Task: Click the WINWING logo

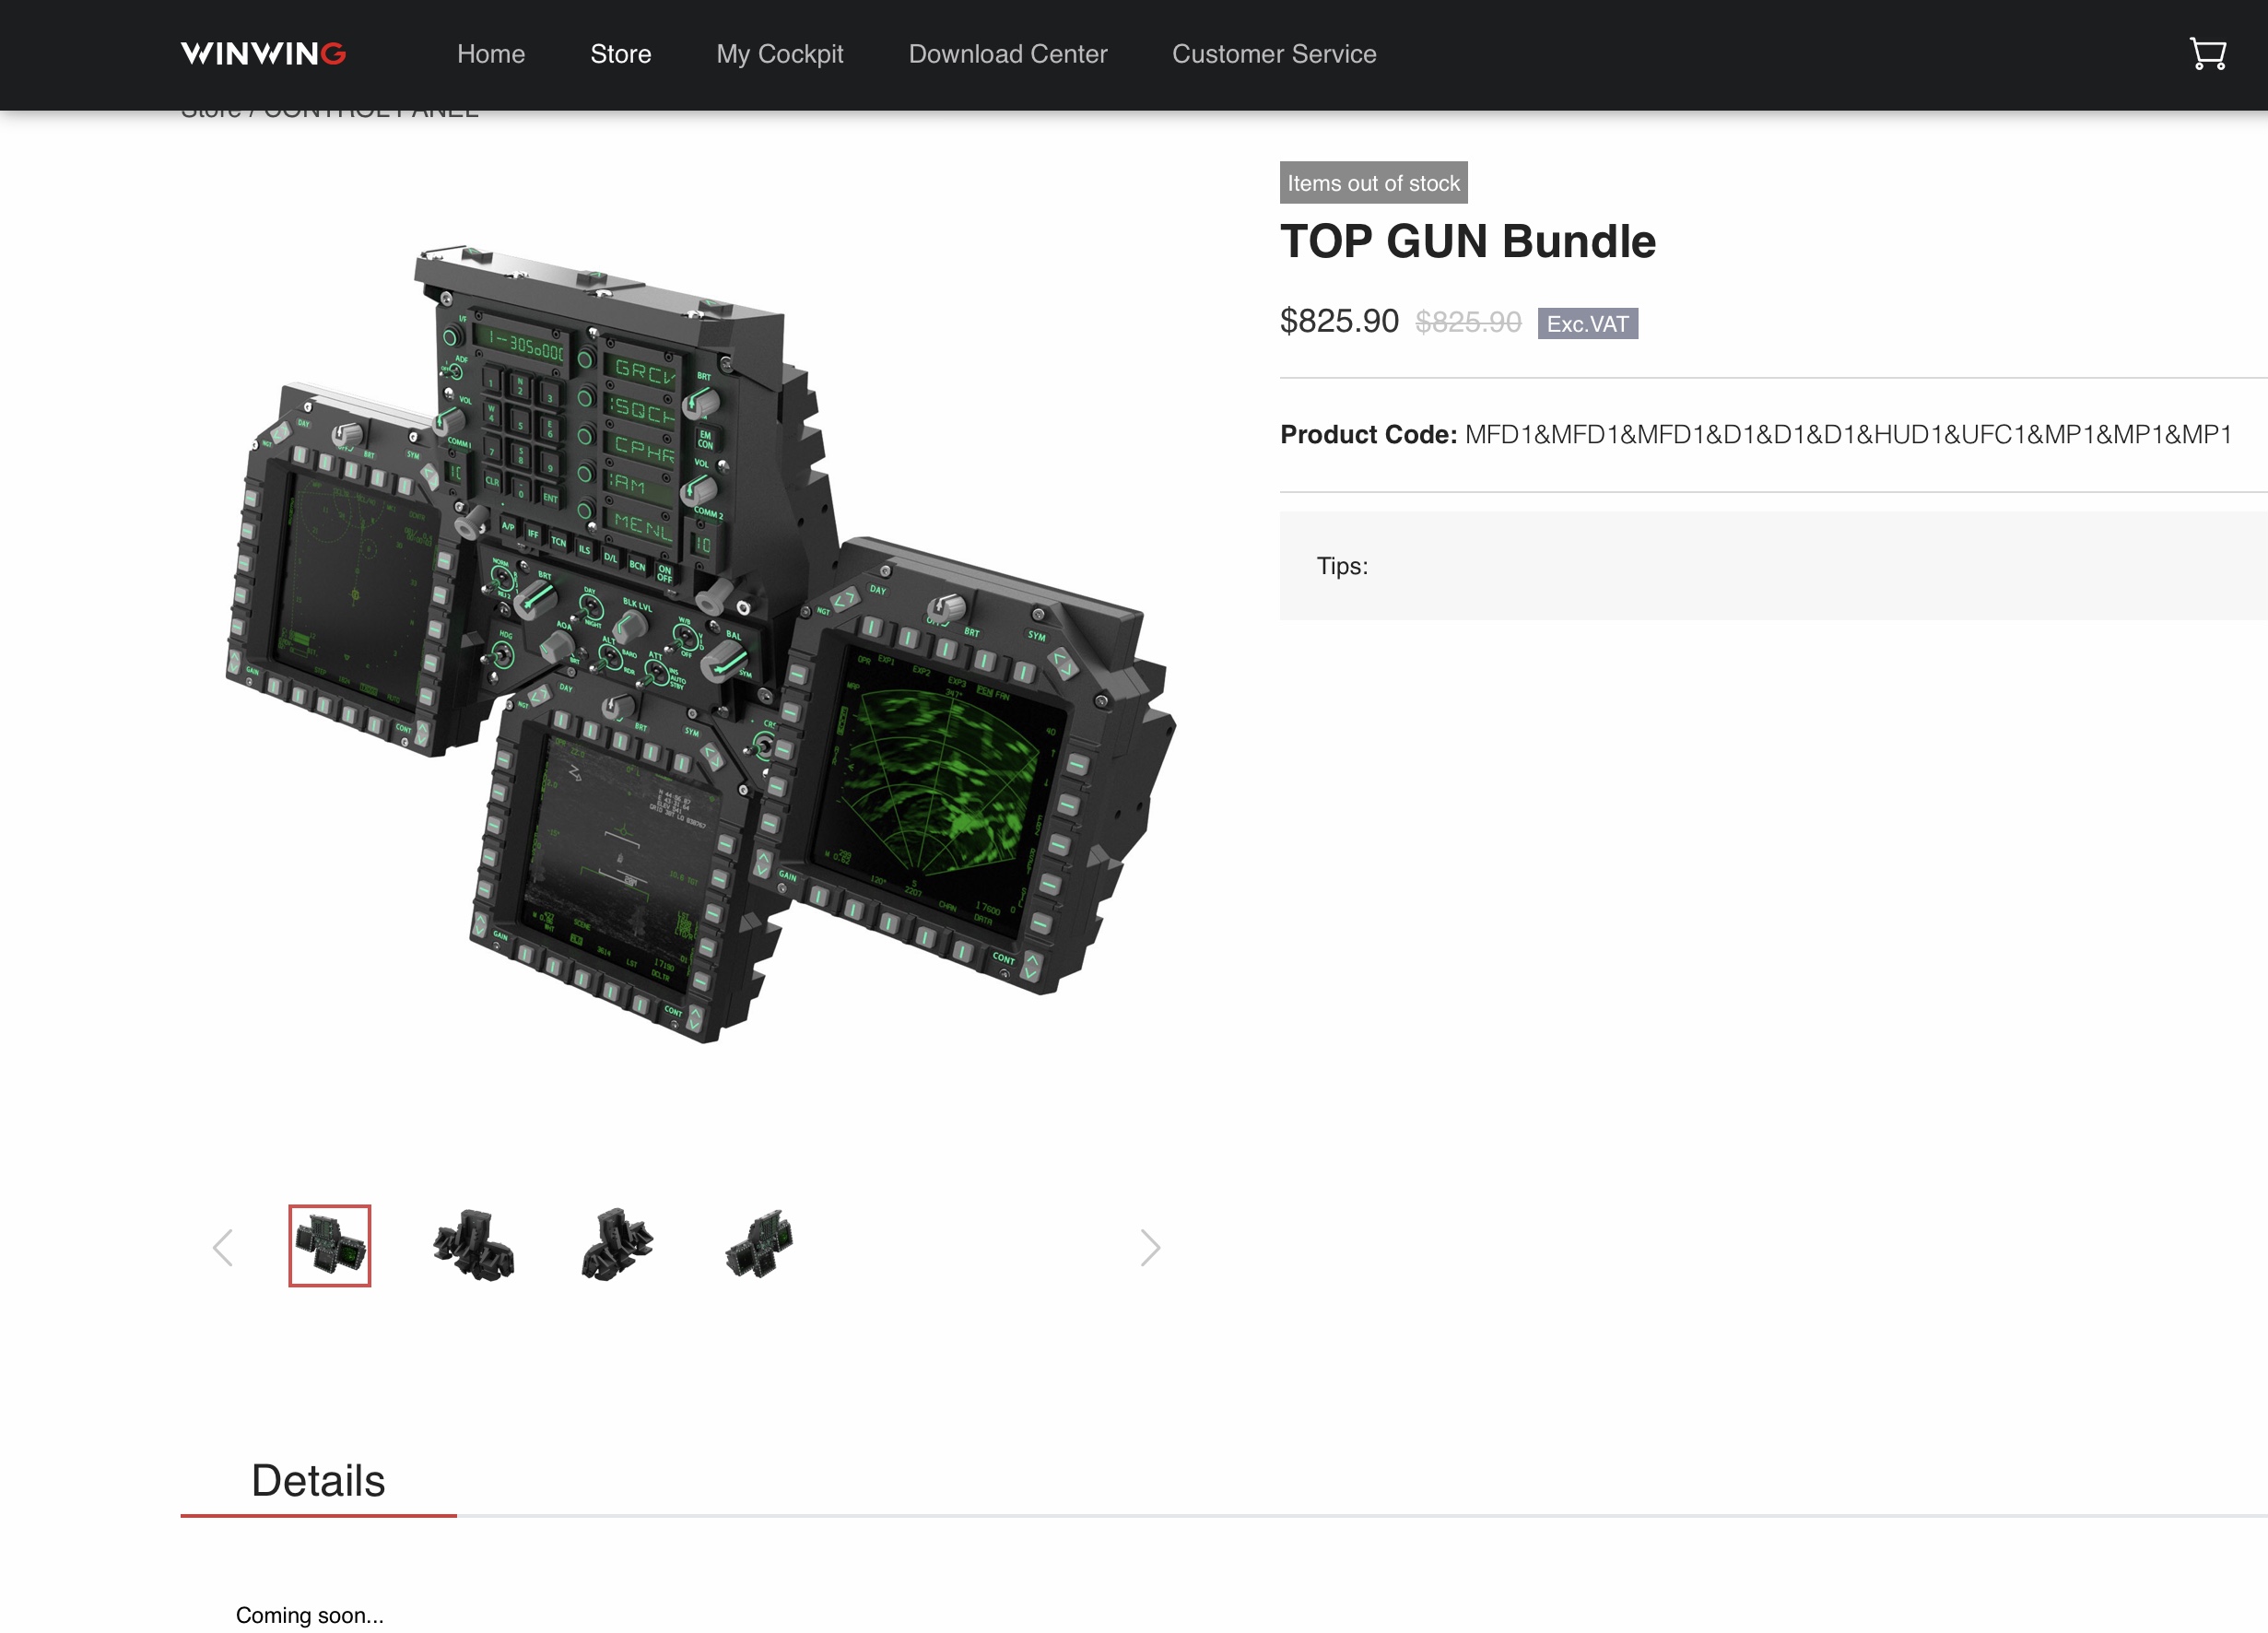Action: pyautogui.click(x=263, y=54)
